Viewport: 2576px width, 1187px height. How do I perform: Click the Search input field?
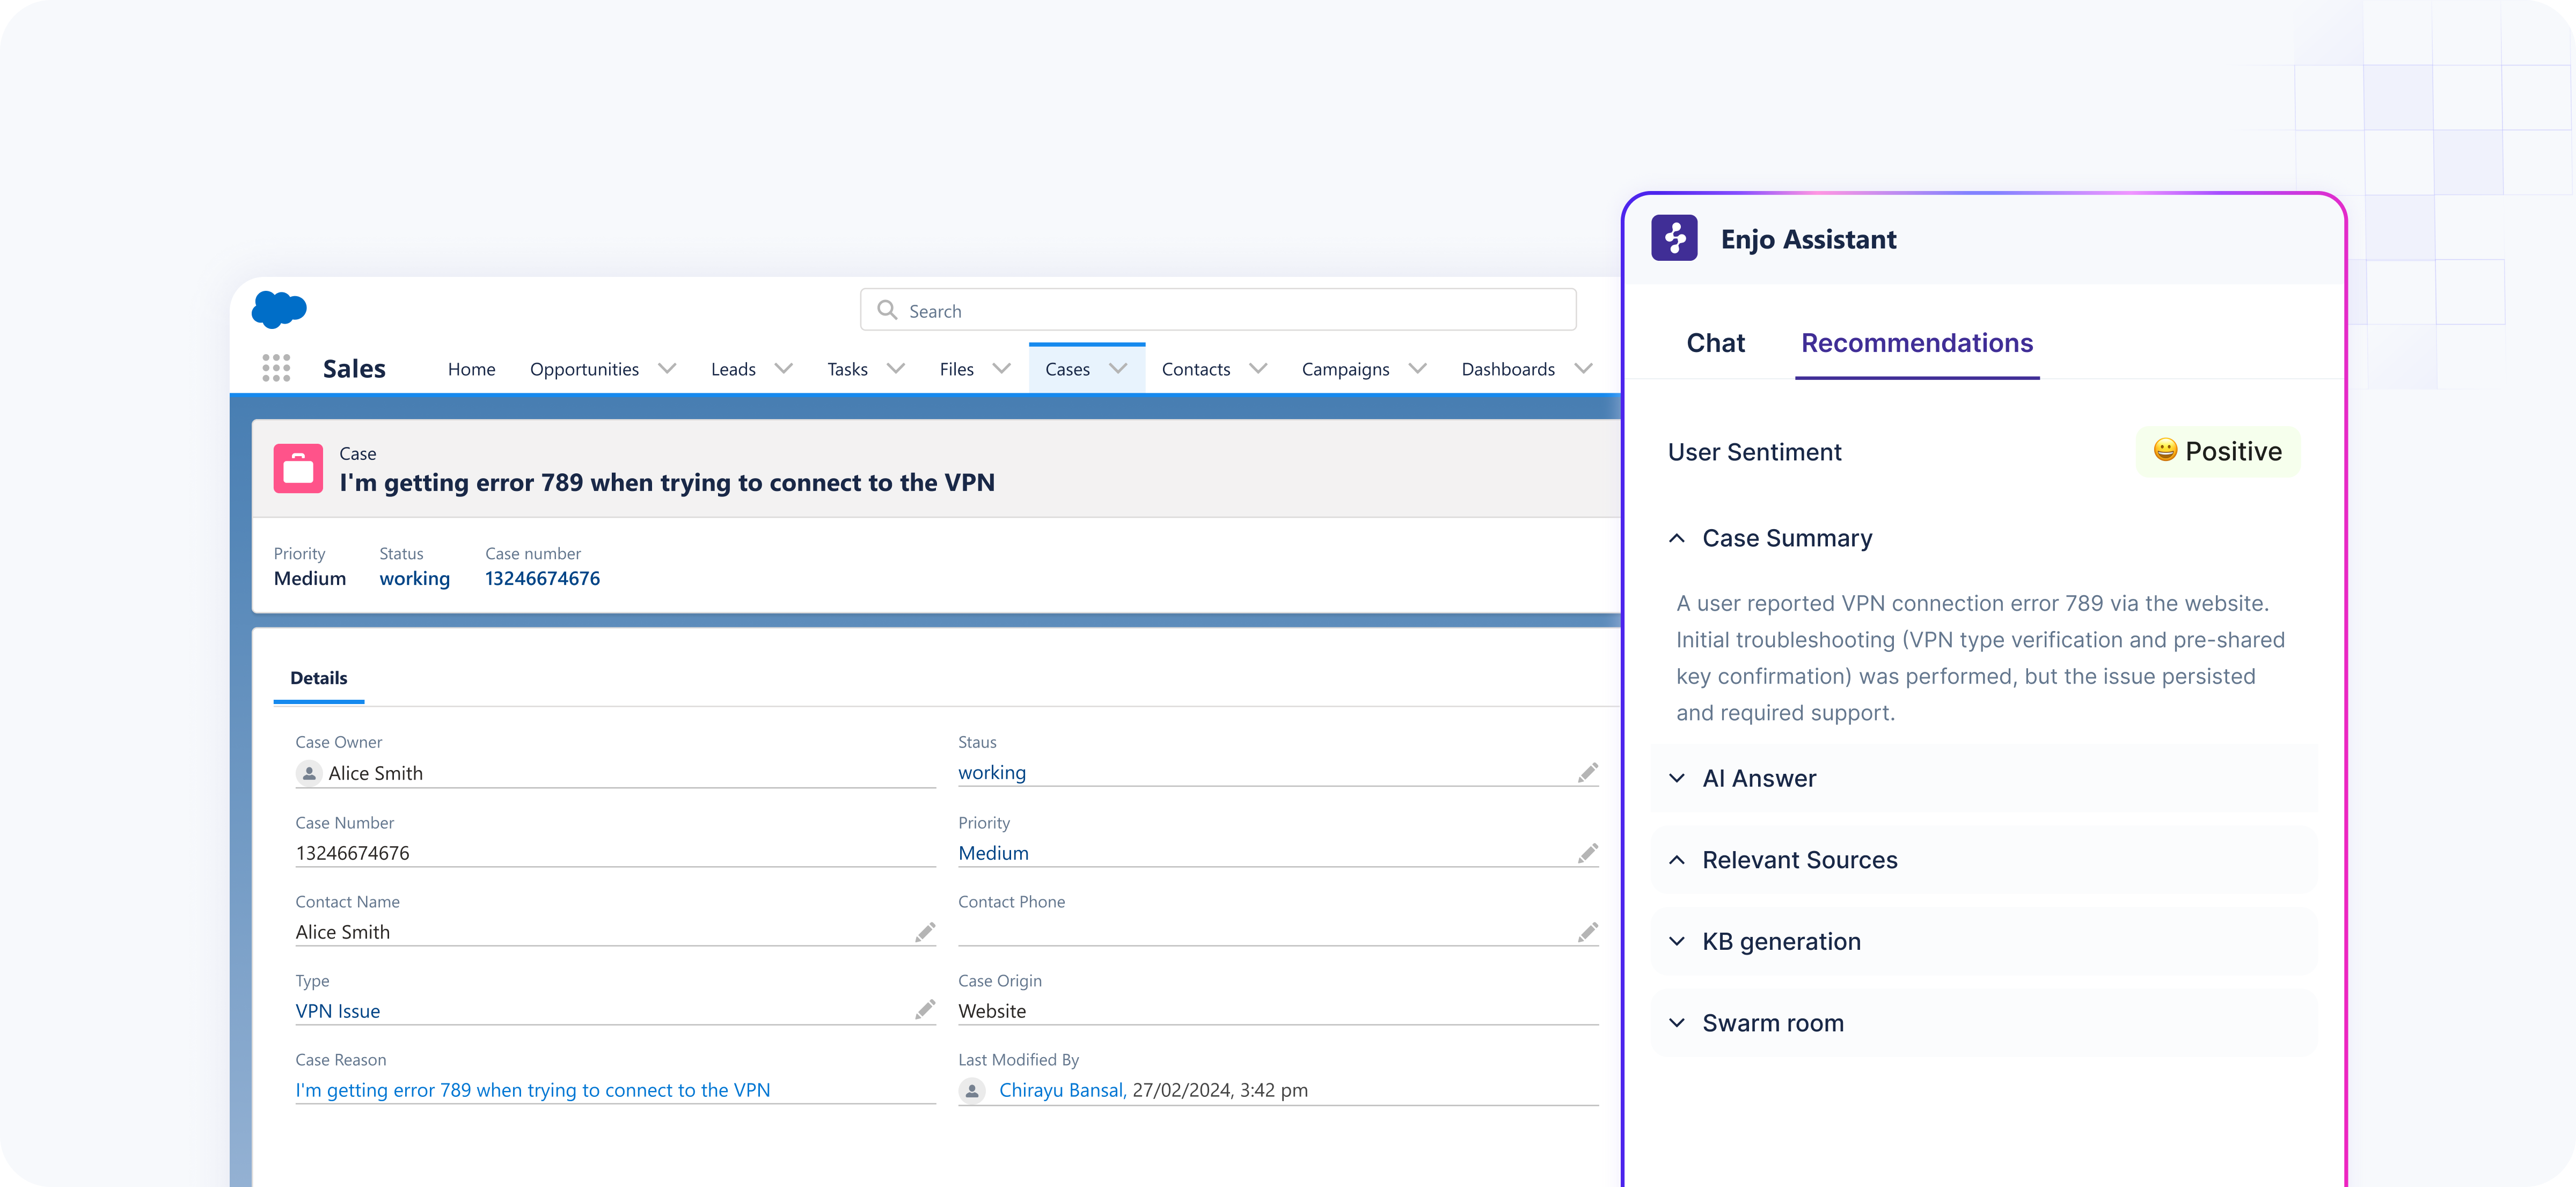click(1218, 311)
